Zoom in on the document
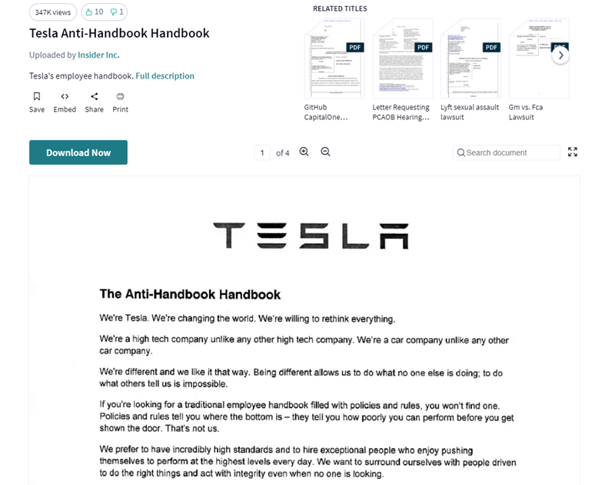 304,152
